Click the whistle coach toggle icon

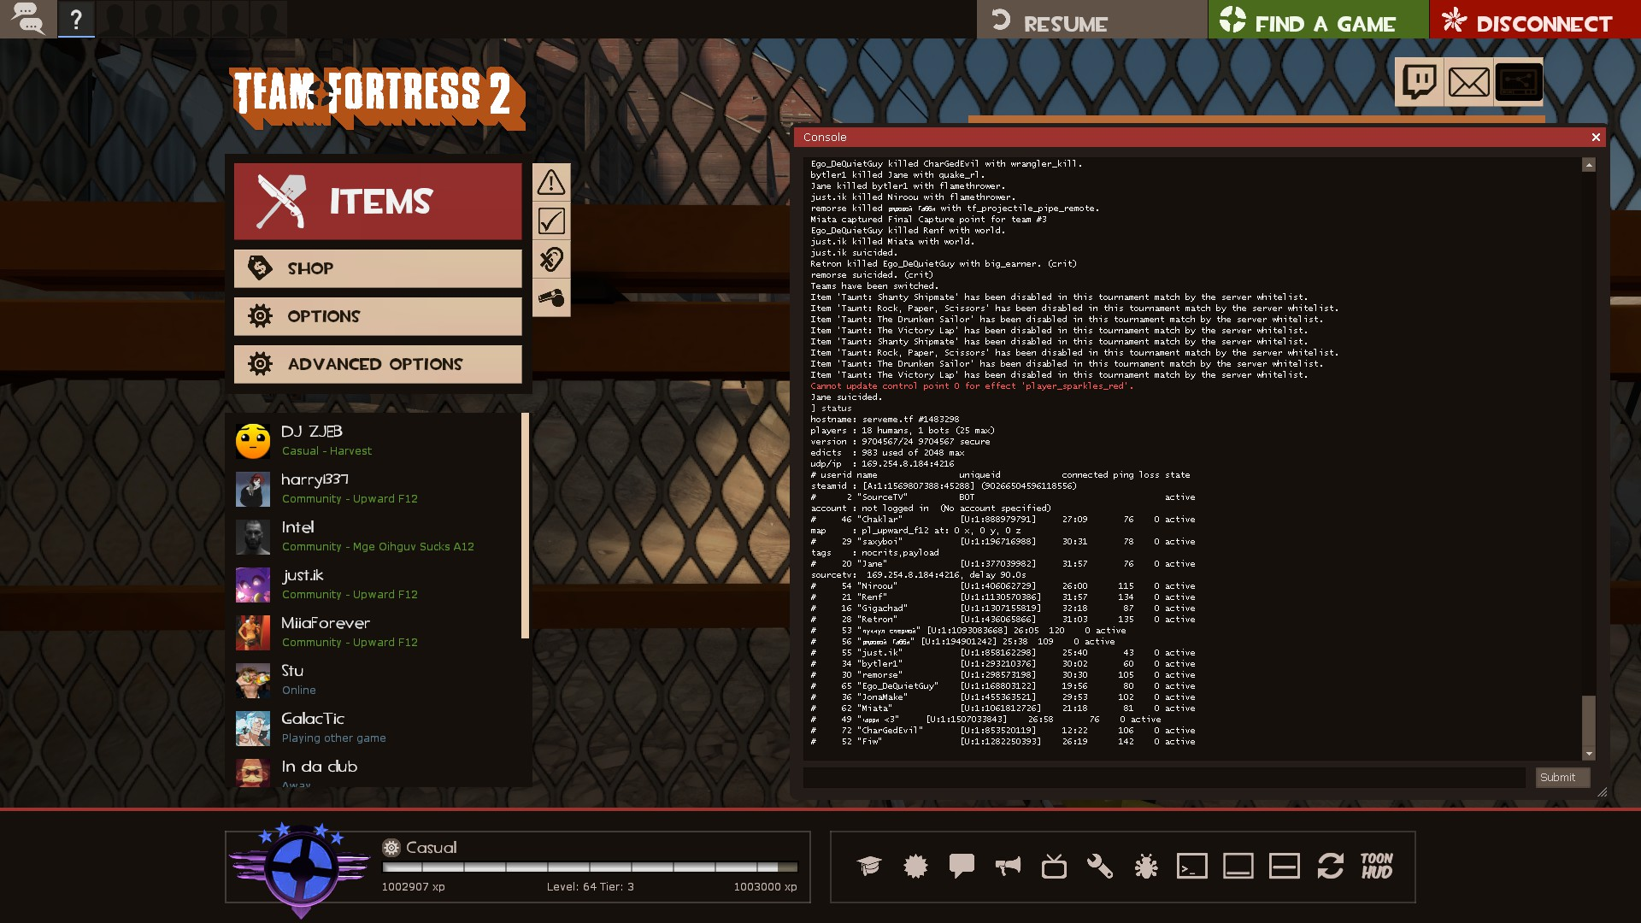pyautogui.click(x=551, y=298)
